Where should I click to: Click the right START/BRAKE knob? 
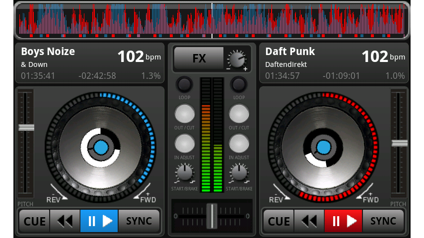coord(239,173)
